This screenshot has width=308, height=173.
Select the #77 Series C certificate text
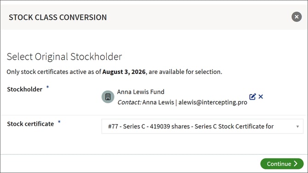click(191, 126)
